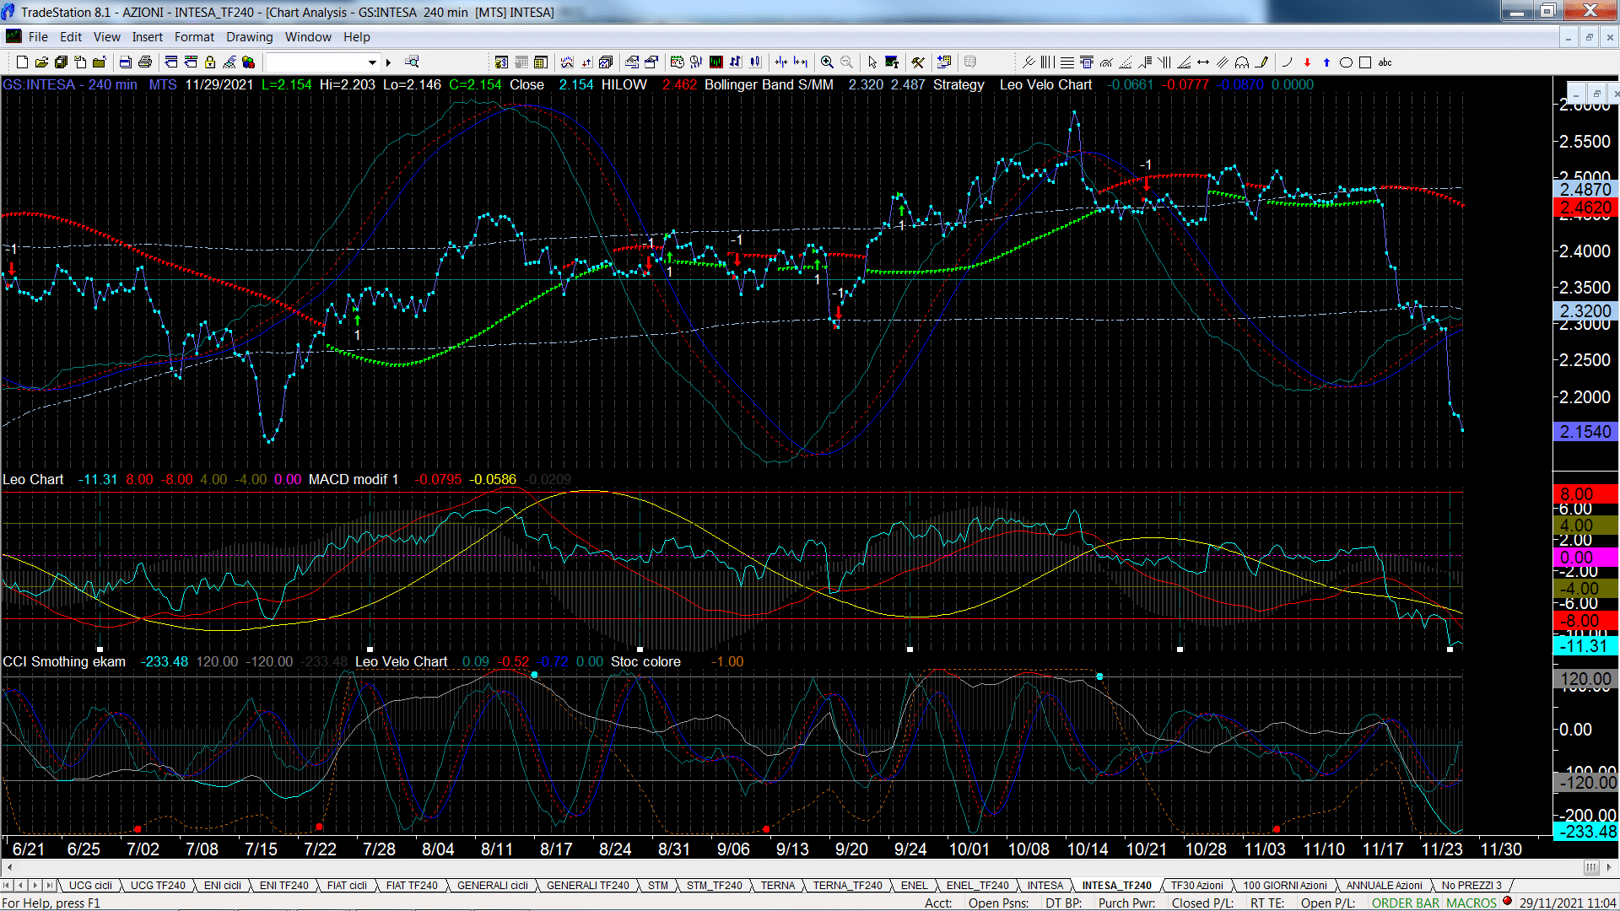Switch to the TF30 Azioni tab
The image size is (1620, 911).
(1196, 886)
